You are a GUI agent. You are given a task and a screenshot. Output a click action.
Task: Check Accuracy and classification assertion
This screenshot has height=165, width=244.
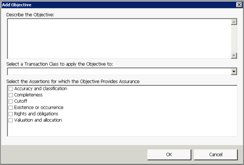point(11,89)
